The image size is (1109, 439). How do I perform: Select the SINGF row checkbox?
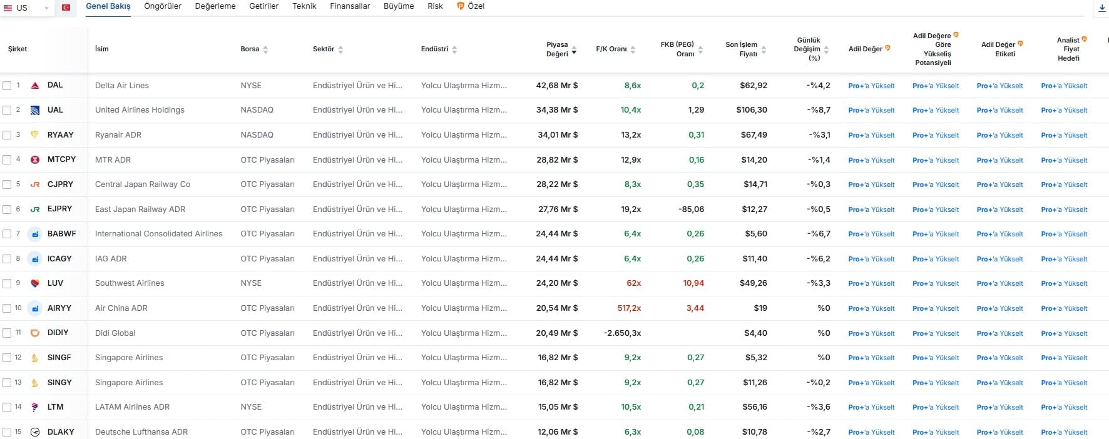coord(7,358)
